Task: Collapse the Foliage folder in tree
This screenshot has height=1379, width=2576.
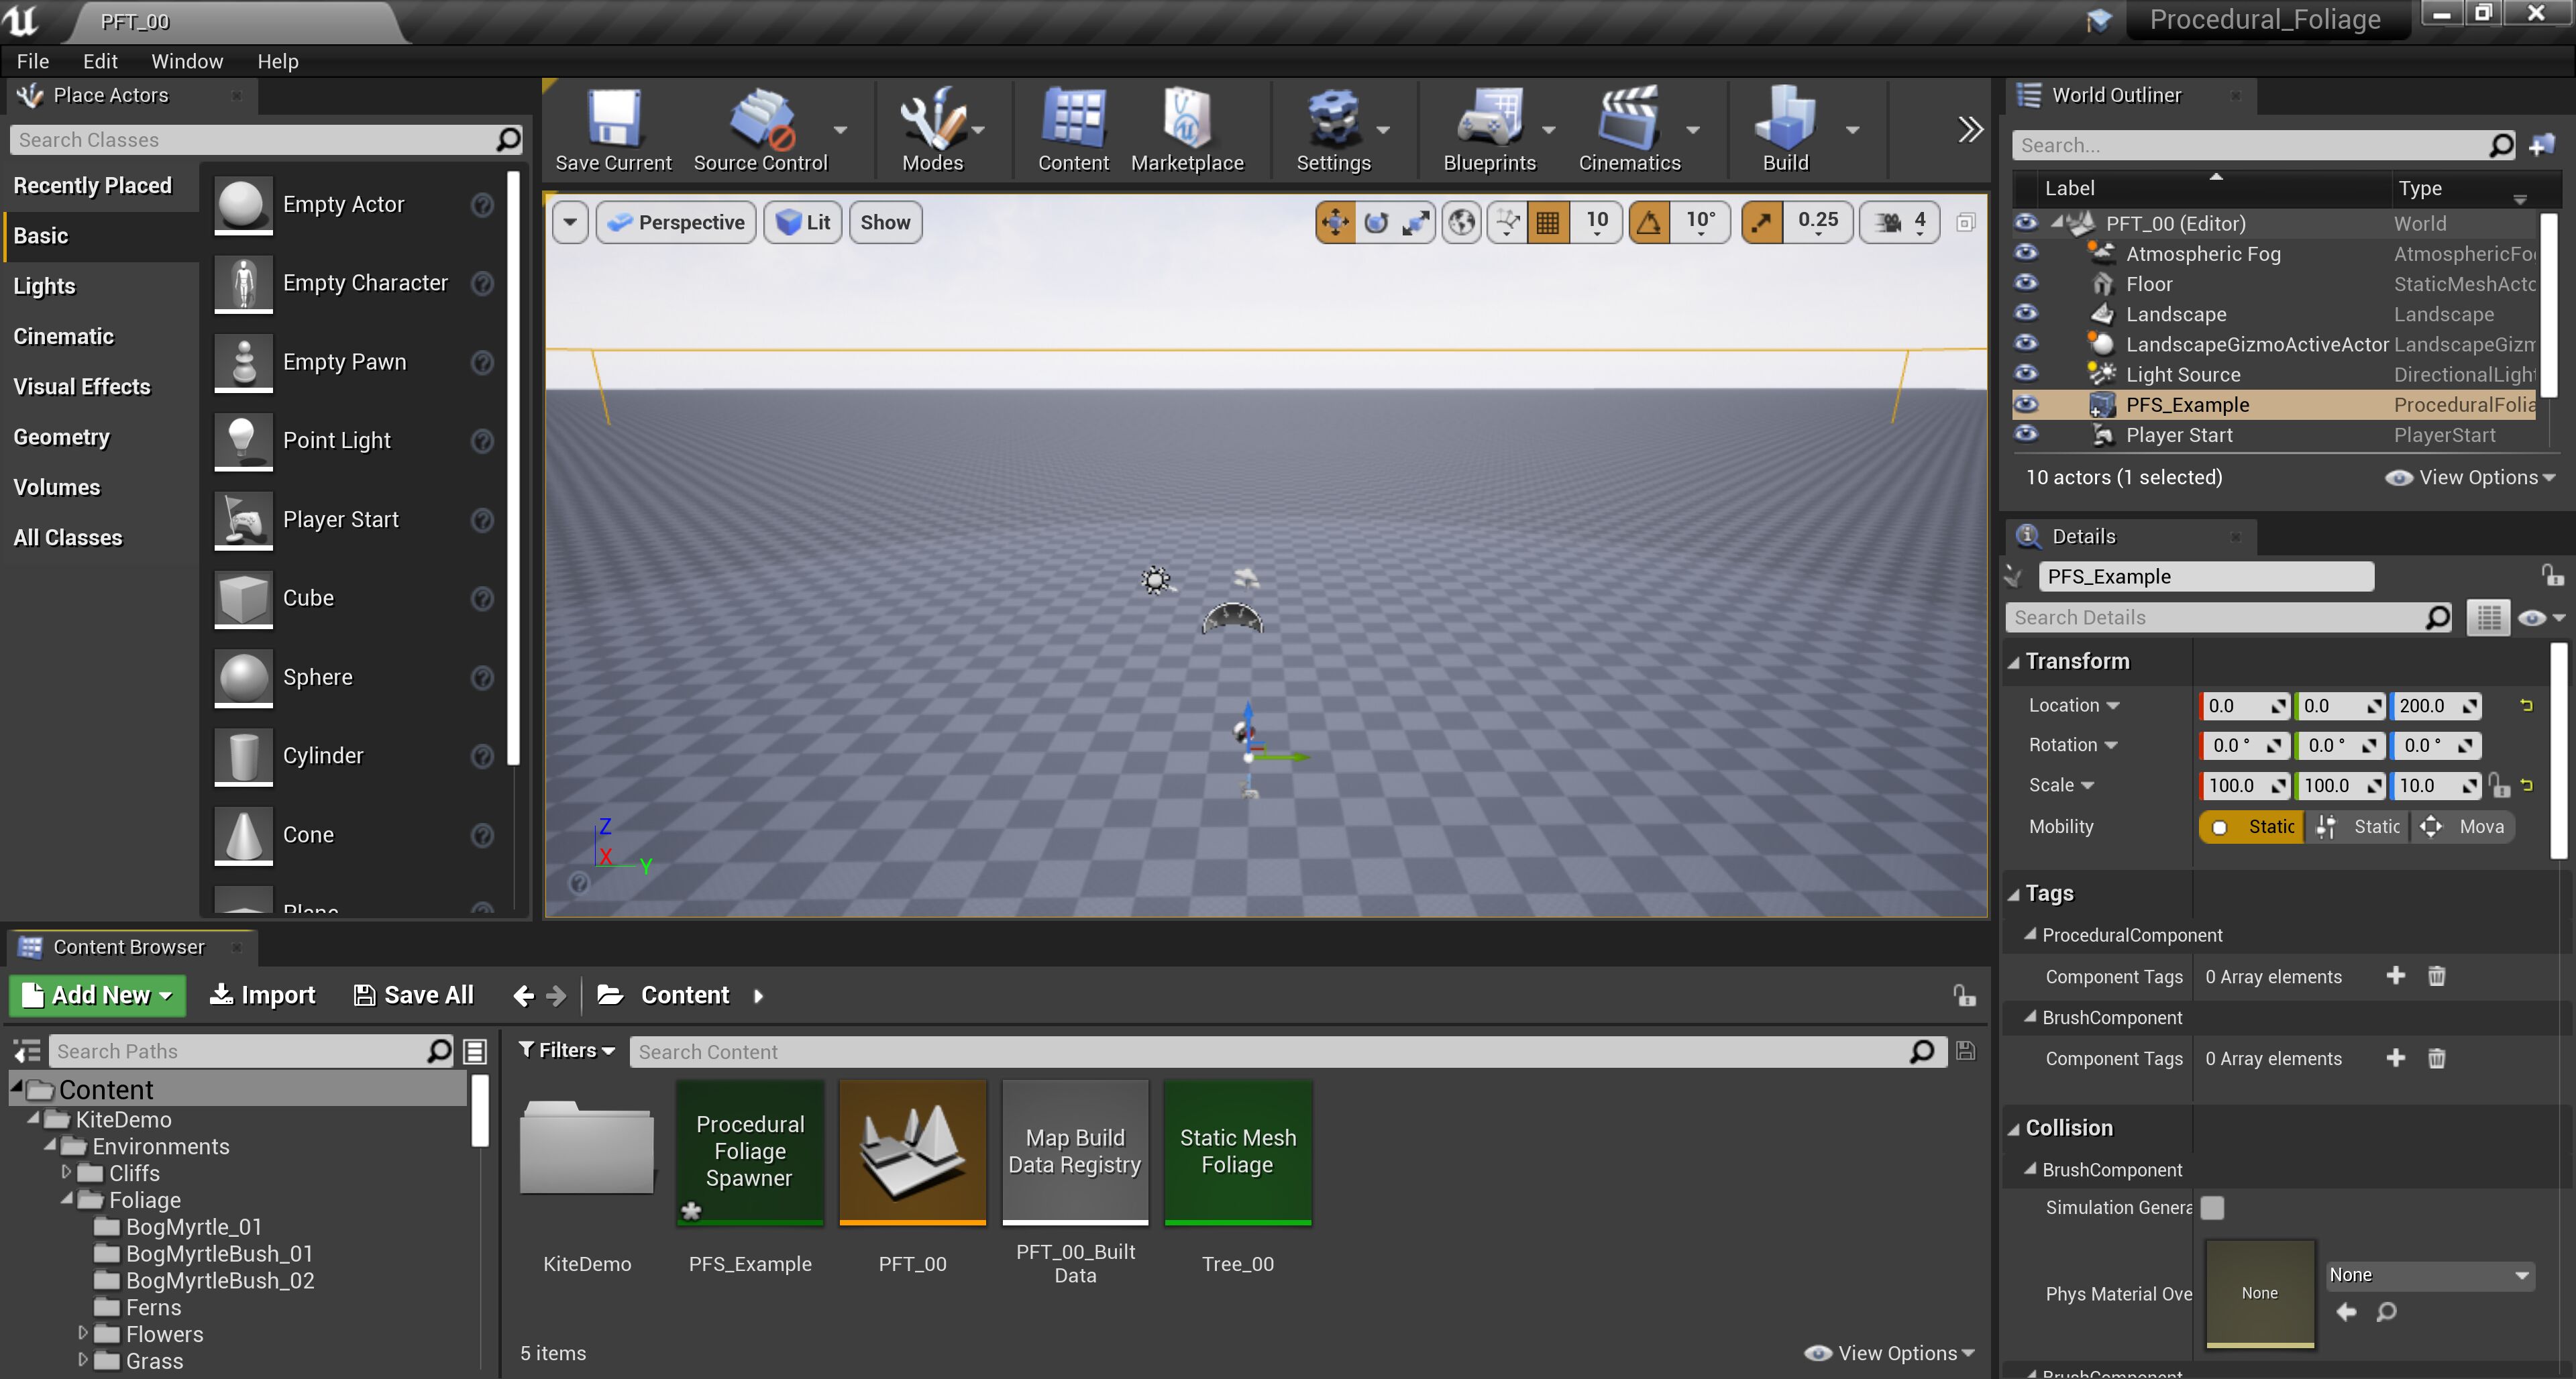Action: (67, 1199)
